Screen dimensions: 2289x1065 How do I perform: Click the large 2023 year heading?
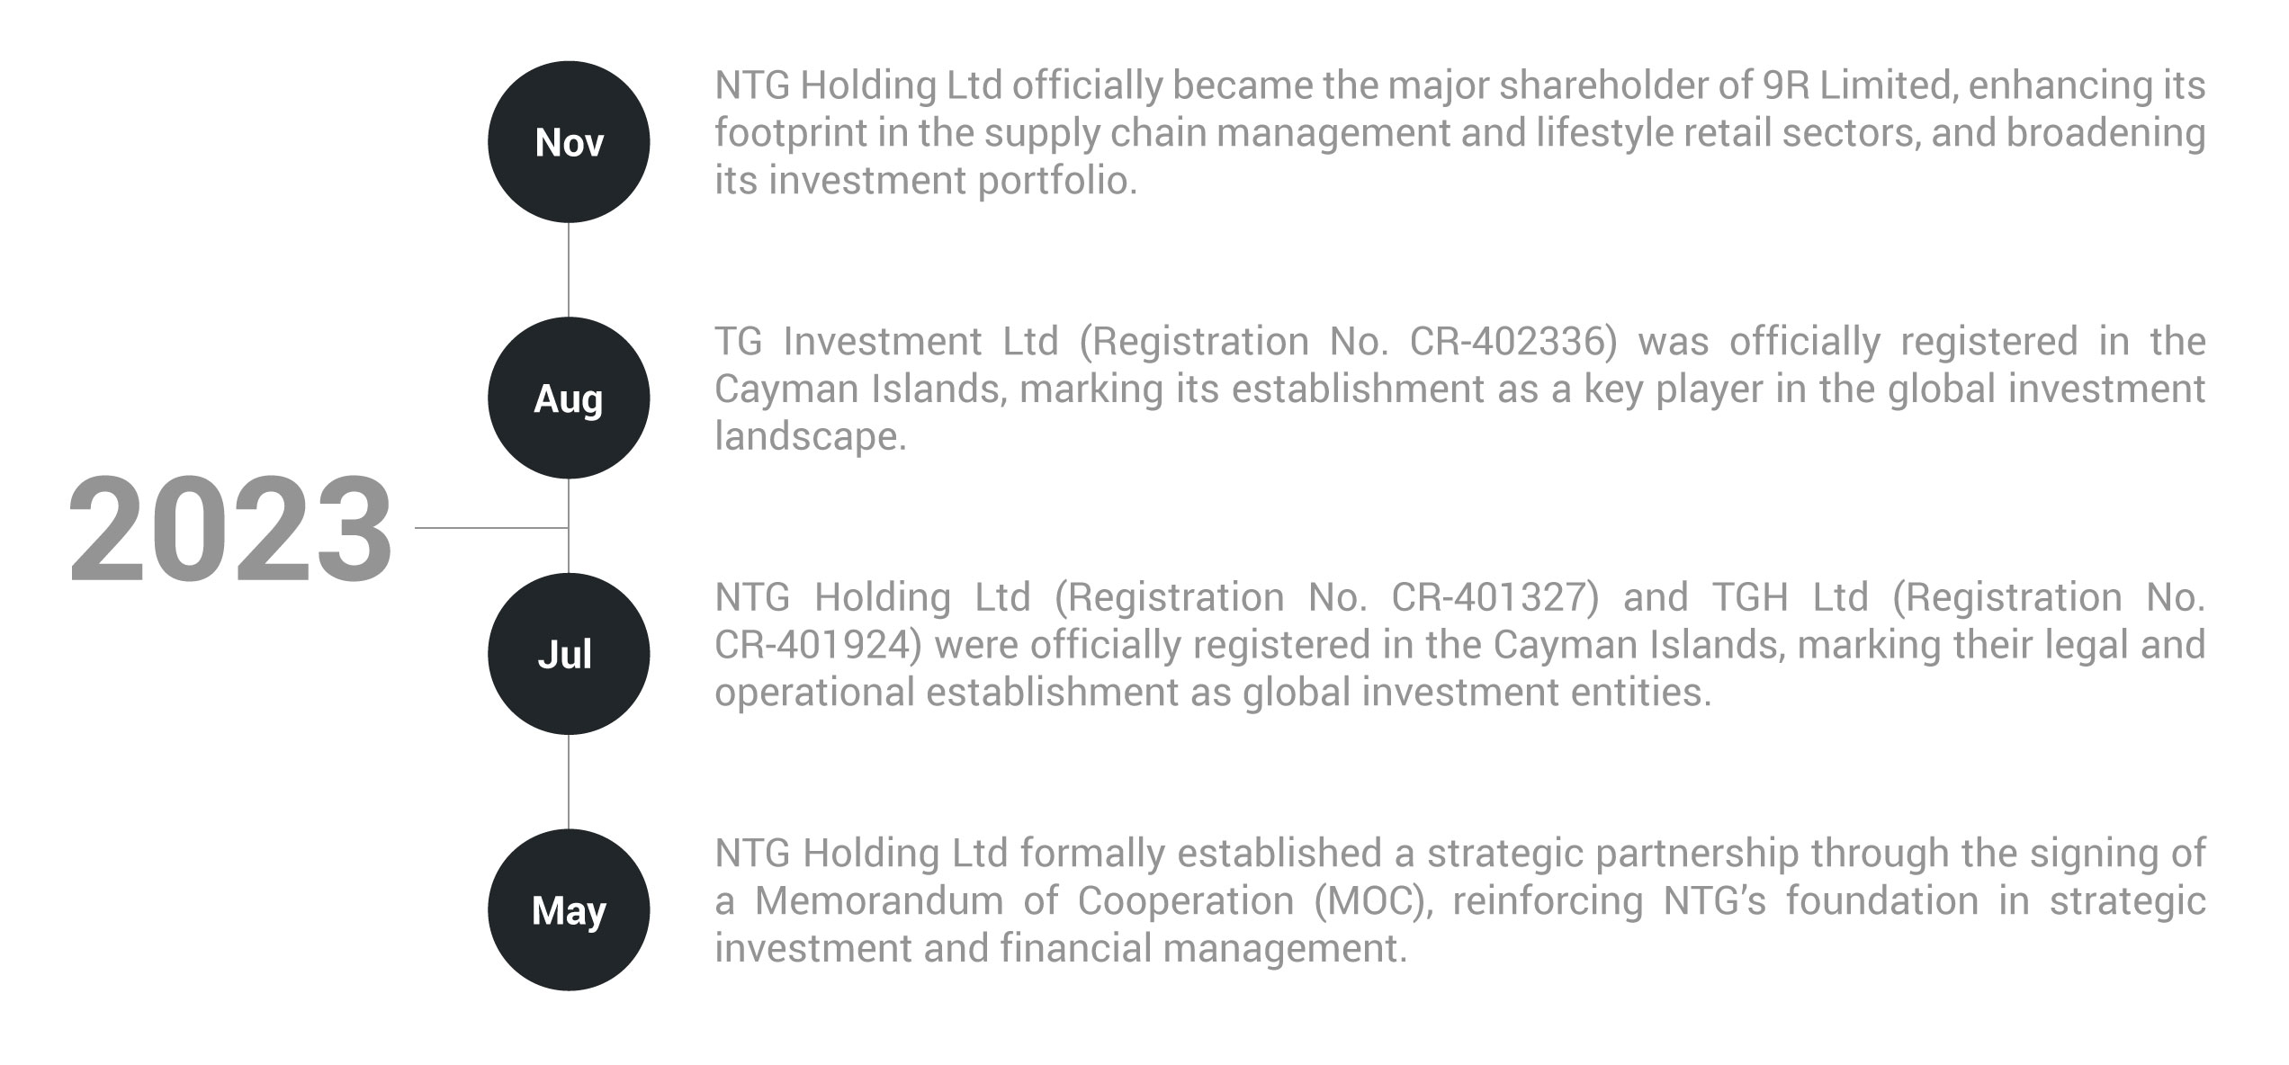pos(230,531)
